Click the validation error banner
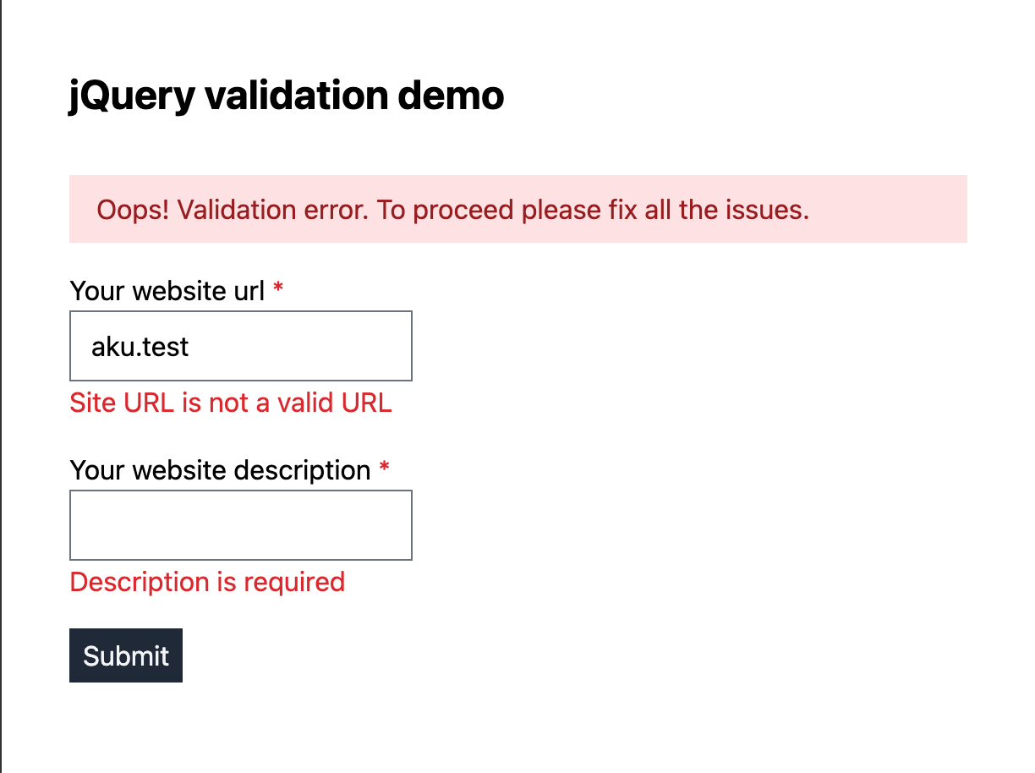The image size is (1035, 773). click(x=517, y=209)
